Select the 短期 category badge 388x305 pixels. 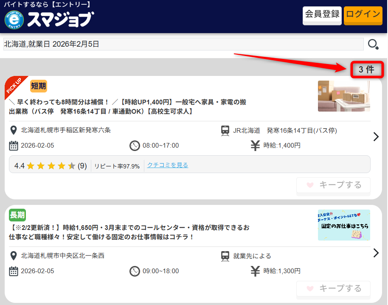pyautogui.click(x=39, y=86)
